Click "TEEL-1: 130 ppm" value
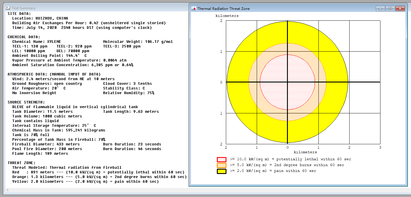411x197 pixels. click(x=30, y=46)
